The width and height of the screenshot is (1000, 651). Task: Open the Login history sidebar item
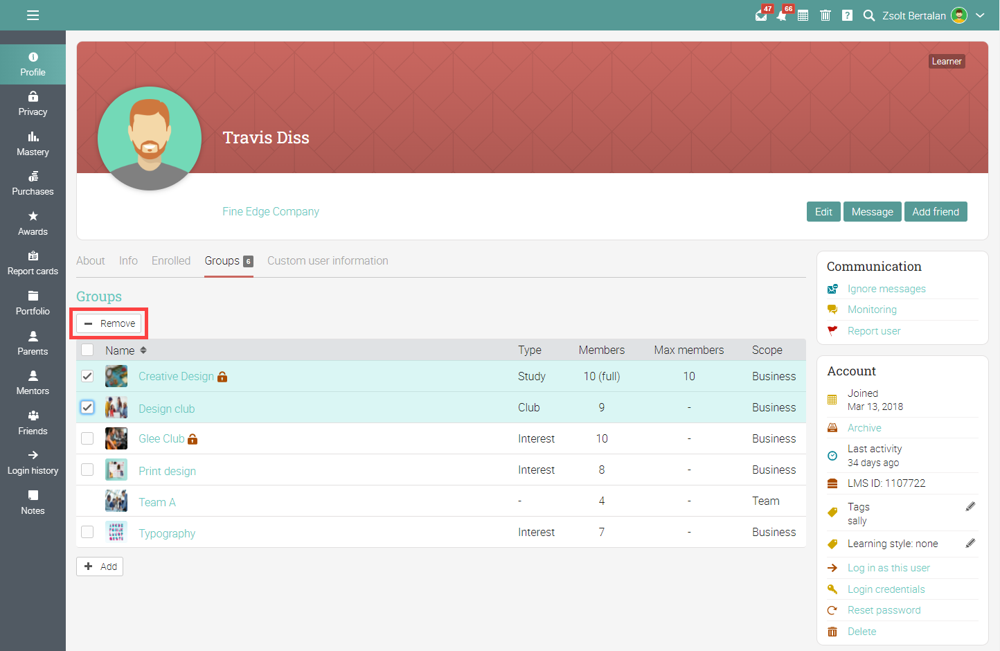point(33,463)
